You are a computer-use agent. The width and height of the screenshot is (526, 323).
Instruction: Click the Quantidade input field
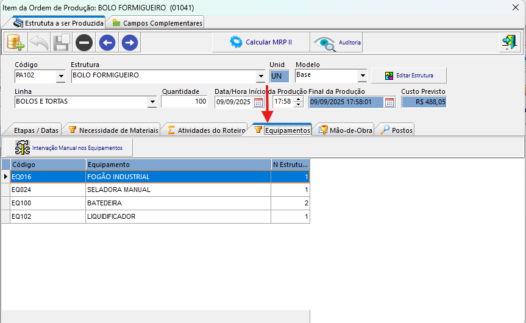(x=184, y=102)
